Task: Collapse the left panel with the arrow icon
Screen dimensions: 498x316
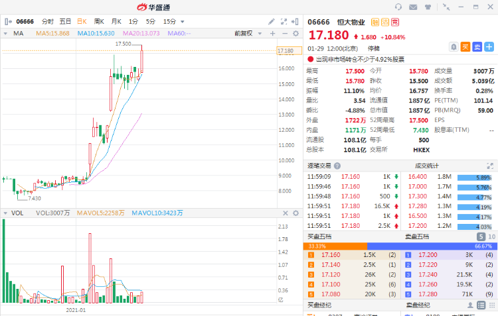Action: [x=8, y=22]
